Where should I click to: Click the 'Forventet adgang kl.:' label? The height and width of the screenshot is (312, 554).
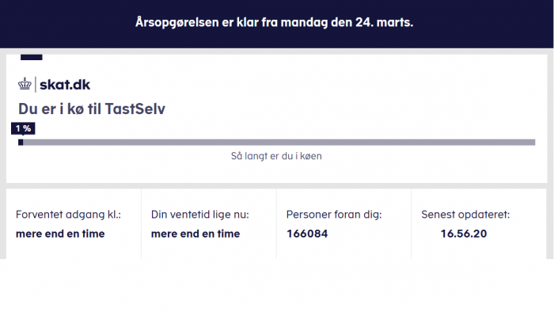(x=68, y=215)
